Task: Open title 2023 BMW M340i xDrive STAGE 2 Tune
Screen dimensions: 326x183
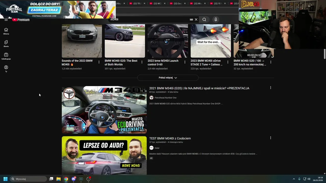Action: (207, 63)
